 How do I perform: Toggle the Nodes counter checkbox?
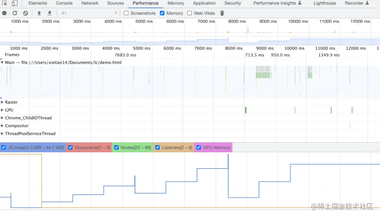coord(116,148)
